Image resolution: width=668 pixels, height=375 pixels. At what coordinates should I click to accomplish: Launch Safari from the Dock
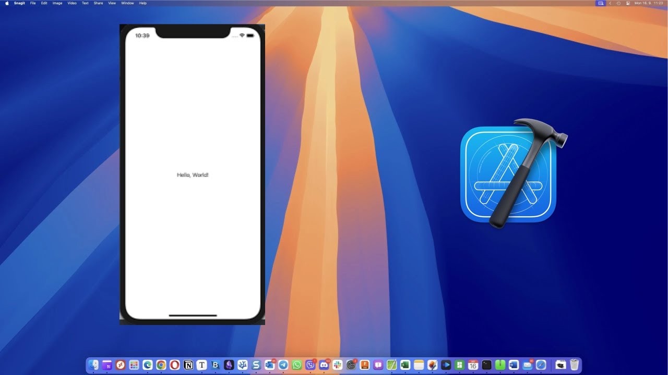click(x=541, y=365)
